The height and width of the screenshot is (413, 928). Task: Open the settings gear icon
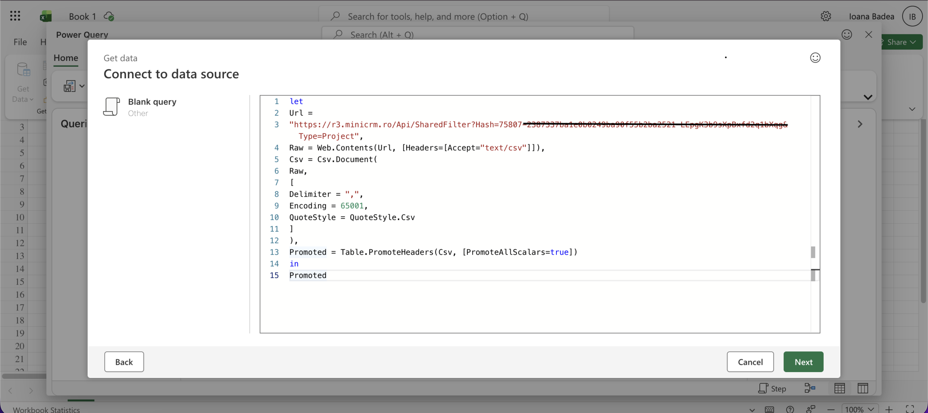(825, 16)
